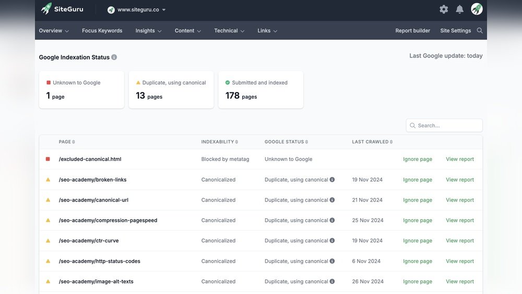The height and width of the screenshot is (294, 522).
Task: Click the SiteGuru rocket logo
Action: (46, 9)
